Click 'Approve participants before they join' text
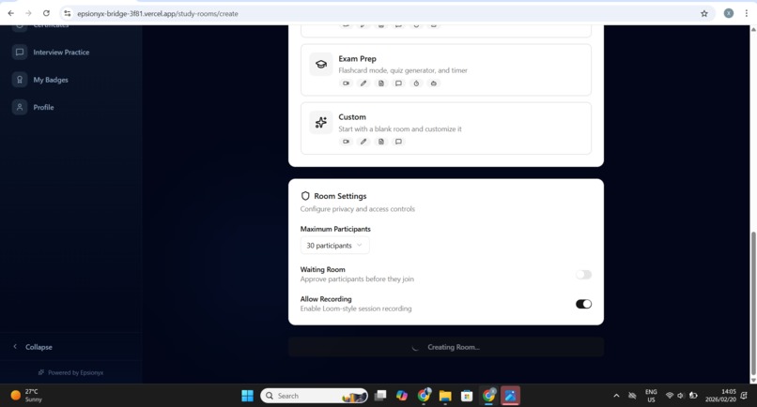This screenshot has height=407, width=757. (x=357, y=279)
